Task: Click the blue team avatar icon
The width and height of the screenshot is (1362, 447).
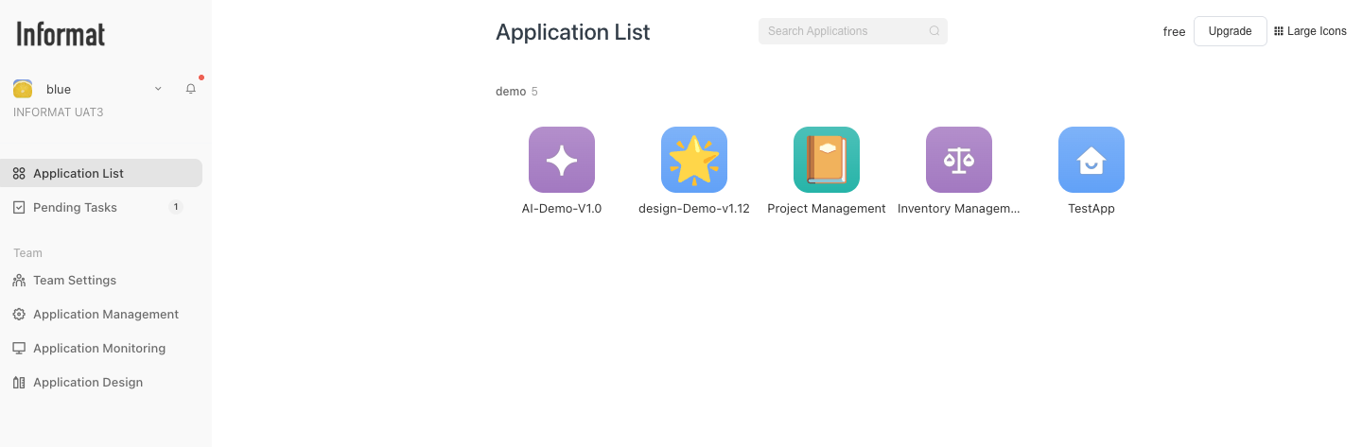Action: click(23, 89)
